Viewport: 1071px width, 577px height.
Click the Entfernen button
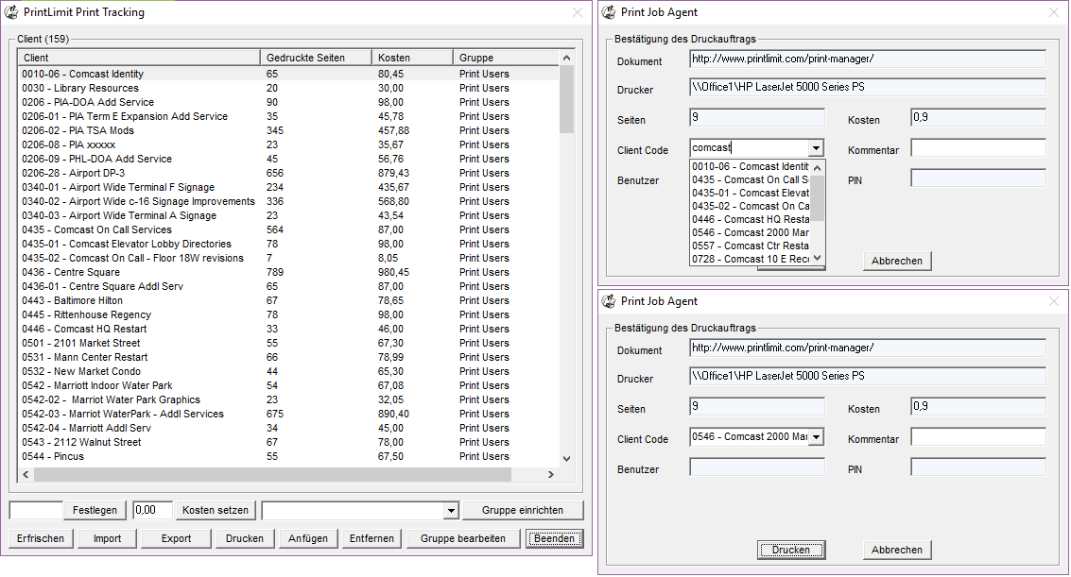(x=371, y=539)
